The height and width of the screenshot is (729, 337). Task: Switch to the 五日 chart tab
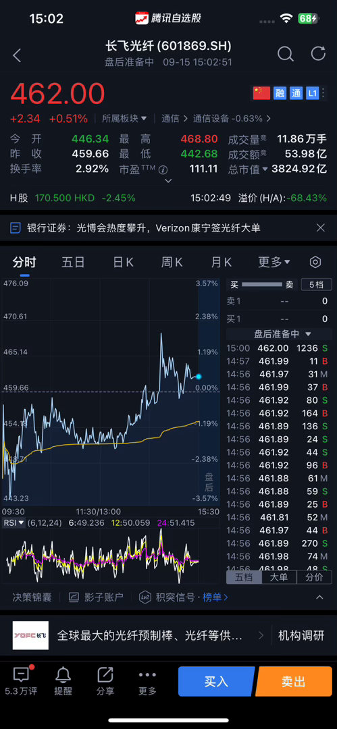pyautogui.click(x=73, y=262)
